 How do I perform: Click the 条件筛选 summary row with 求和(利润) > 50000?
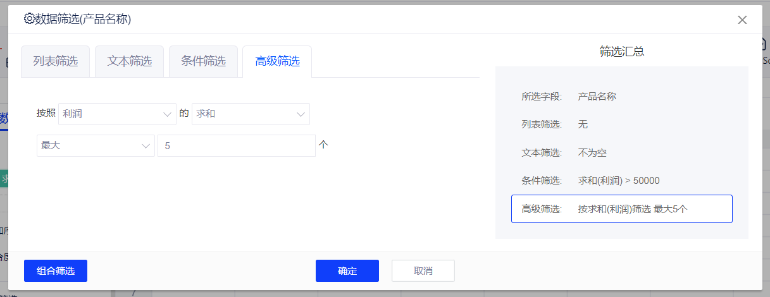coord(621,181)
